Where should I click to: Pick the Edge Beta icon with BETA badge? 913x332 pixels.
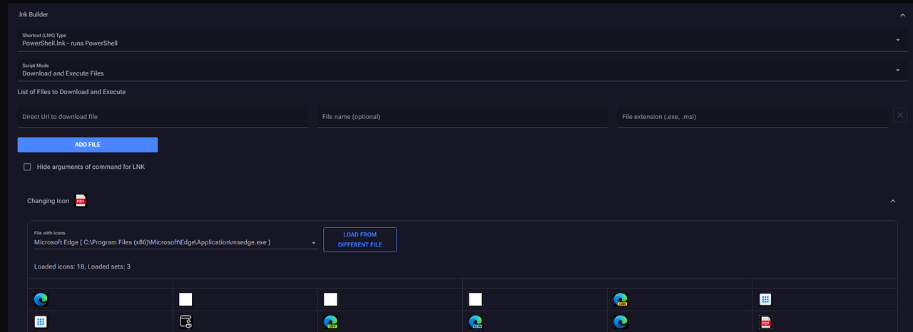476,321
